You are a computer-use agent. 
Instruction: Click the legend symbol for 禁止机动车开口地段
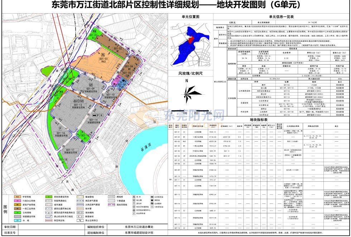[x=49, y=216]
